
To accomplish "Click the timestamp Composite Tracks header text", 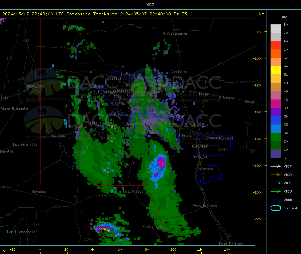I will tap(94, 14).
